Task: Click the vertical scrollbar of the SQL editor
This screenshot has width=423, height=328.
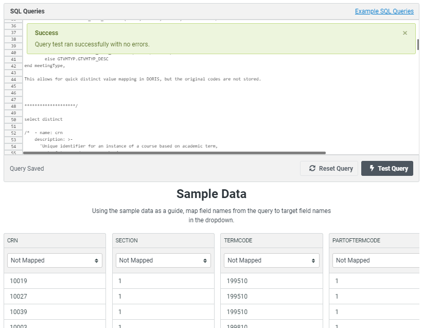Action: 418,45
